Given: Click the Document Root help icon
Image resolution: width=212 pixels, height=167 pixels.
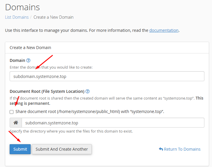Looking at the screenshot, I should tap(88, 91).
